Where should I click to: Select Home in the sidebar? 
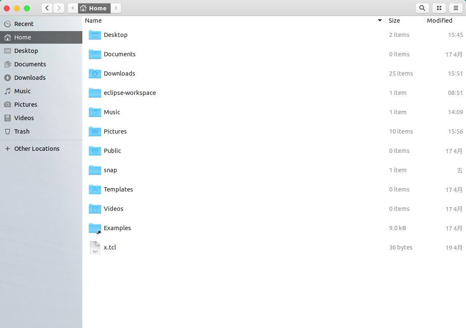click(41, 37)
